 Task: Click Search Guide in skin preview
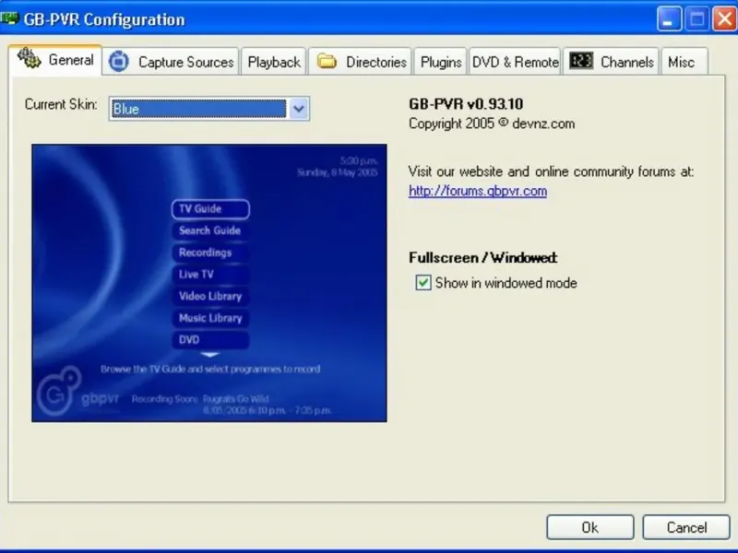pyautogui.click(x=210, y=230)
